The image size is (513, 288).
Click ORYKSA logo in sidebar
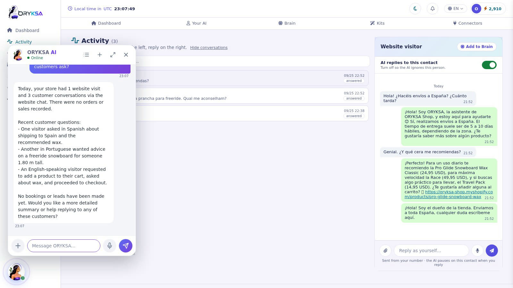tap(25, 13)
